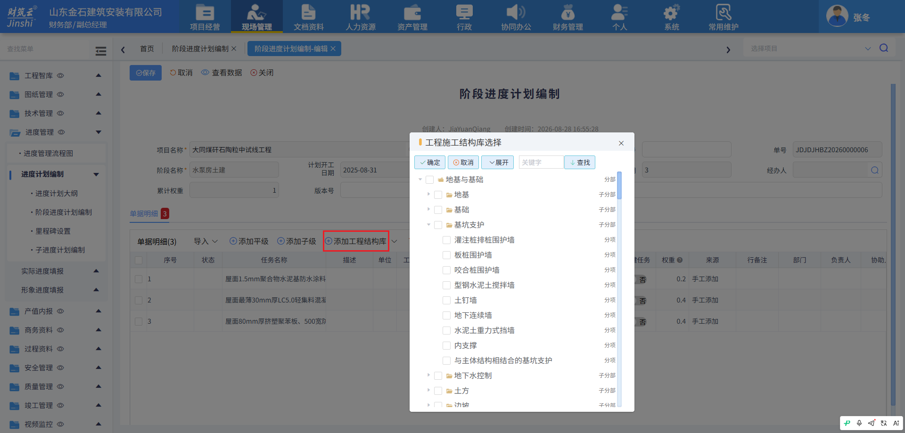Open the 导入 dropdown
Image resolution: width=905 pixels, height=433 pixels.
(206, 241)
